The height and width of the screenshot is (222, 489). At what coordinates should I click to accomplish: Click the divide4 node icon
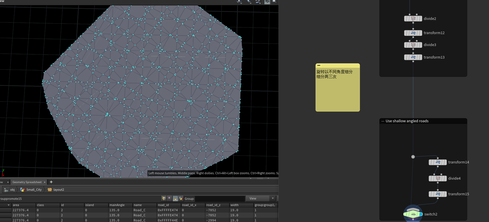click(x=438, y=179)
